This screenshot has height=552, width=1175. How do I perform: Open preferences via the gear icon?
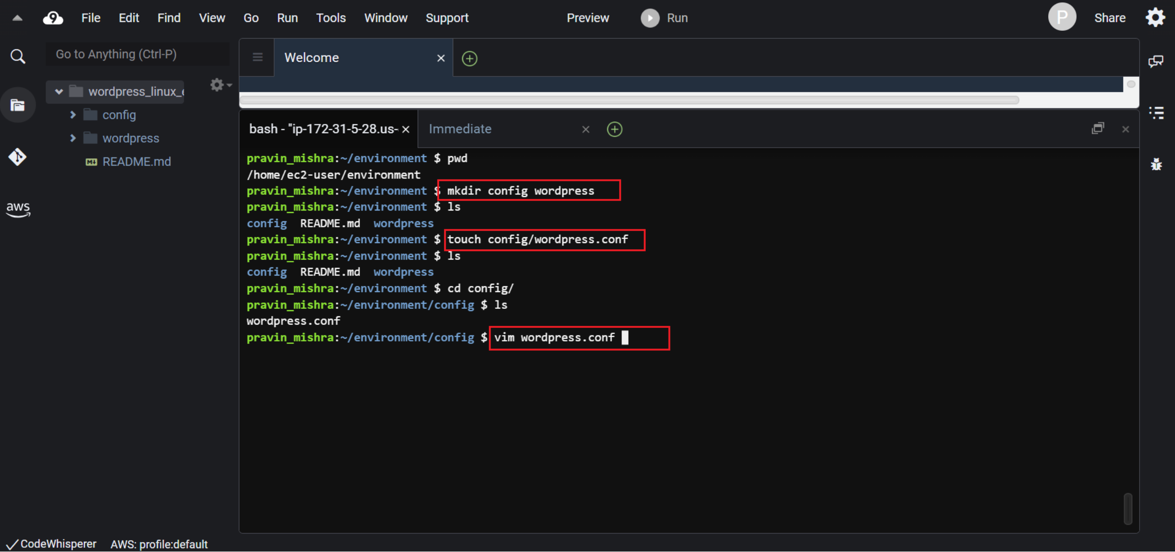tap(1155, 18)
